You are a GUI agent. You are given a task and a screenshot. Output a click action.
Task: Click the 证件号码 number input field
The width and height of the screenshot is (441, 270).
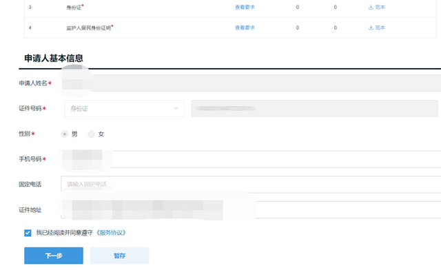pyautogui.click(x=314, y=109)
